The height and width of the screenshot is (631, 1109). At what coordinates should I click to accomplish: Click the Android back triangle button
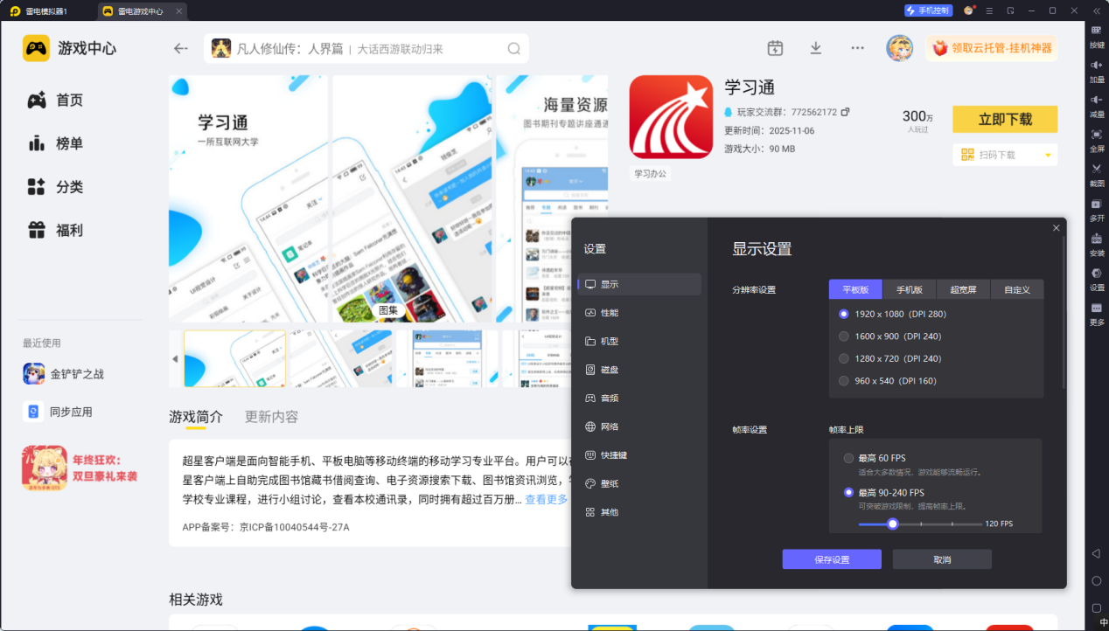point(1096,554)
